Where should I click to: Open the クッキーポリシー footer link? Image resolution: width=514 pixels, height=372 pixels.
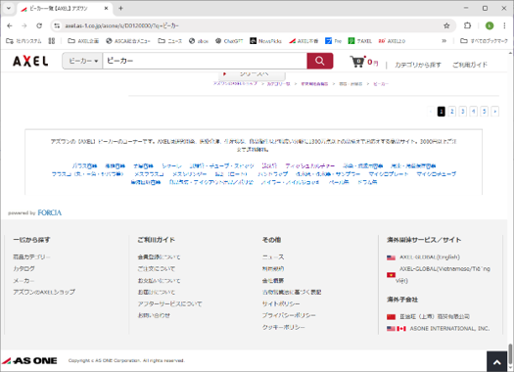click(284, 327)
